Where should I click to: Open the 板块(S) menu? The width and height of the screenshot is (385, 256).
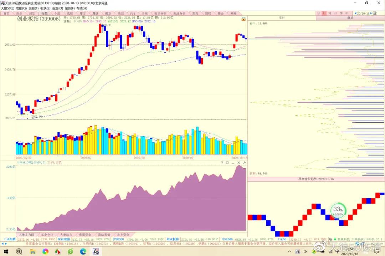45,8
